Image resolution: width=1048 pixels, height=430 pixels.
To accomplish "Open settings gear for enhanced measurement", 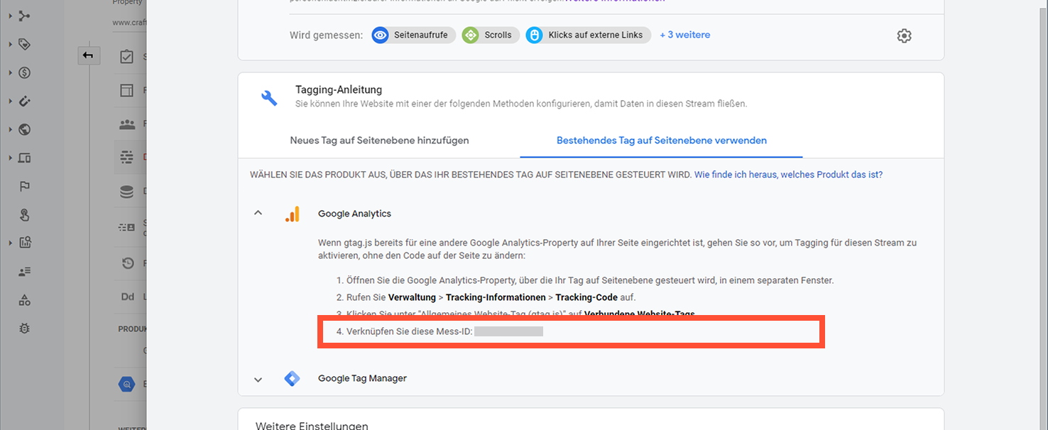I will tap(904, 35).
